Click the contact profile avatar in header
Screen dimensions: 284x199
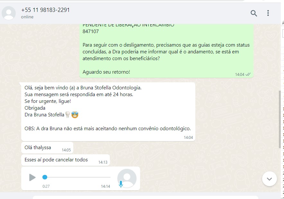(x=8, y=13)
